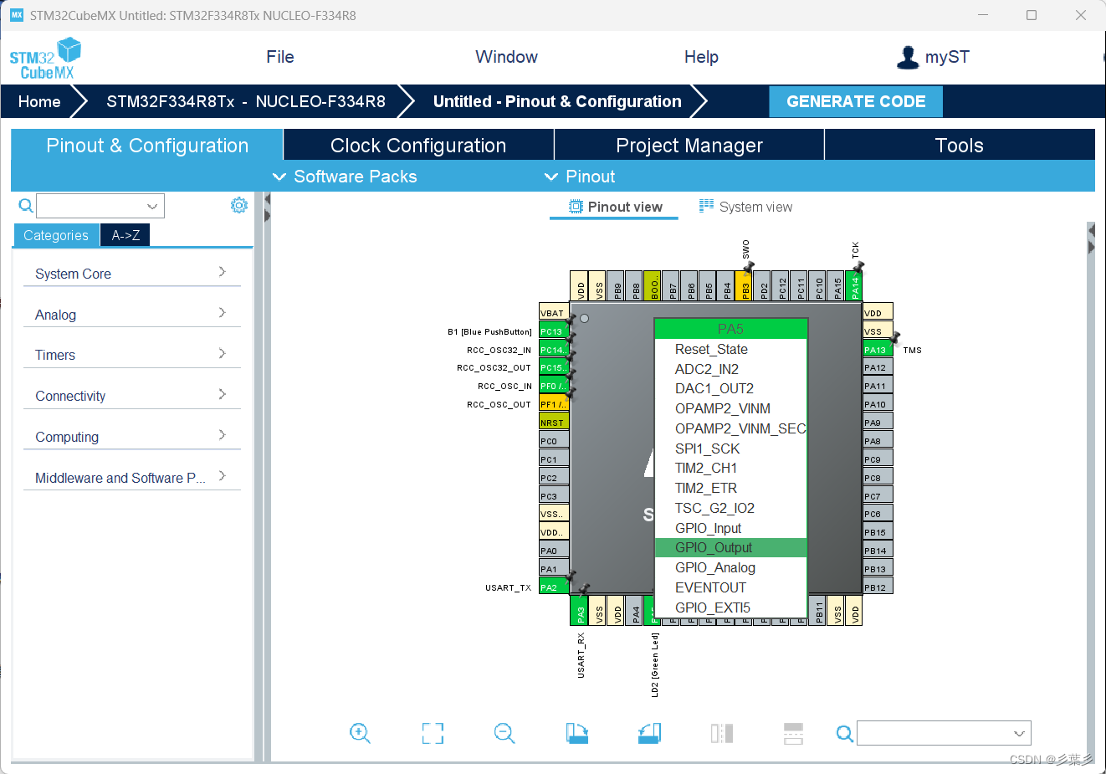Open the File menu
The width and height of the screenshot is (1106, 774).
point(280,57)
